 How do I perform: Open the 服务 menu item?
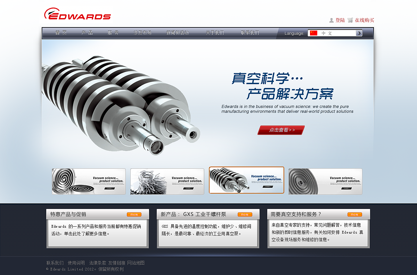click(113, 33)
